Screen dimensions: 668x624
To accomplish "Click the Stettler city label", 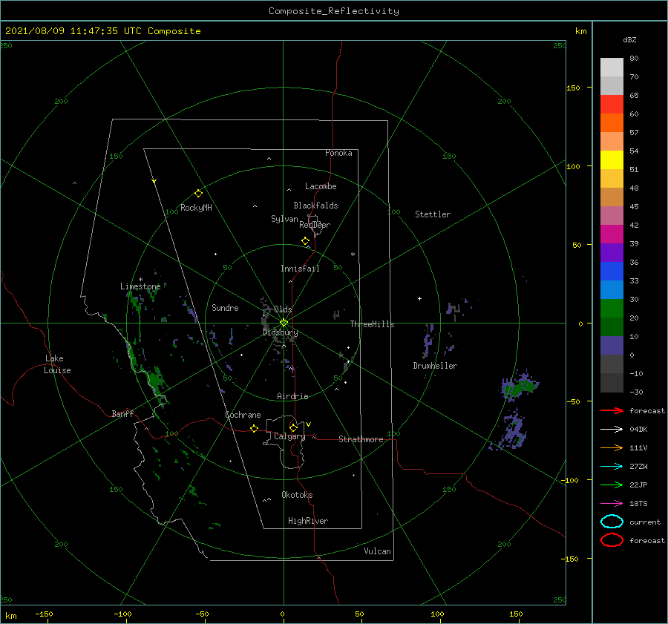I will pos(433,214).
